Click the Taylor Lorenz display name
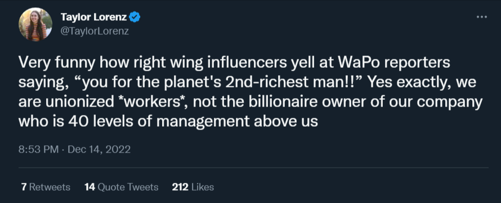Viewport: 501px width, 203px height. pos(93,17)
